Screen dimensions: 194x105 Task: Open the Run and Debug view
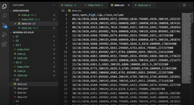4,35
